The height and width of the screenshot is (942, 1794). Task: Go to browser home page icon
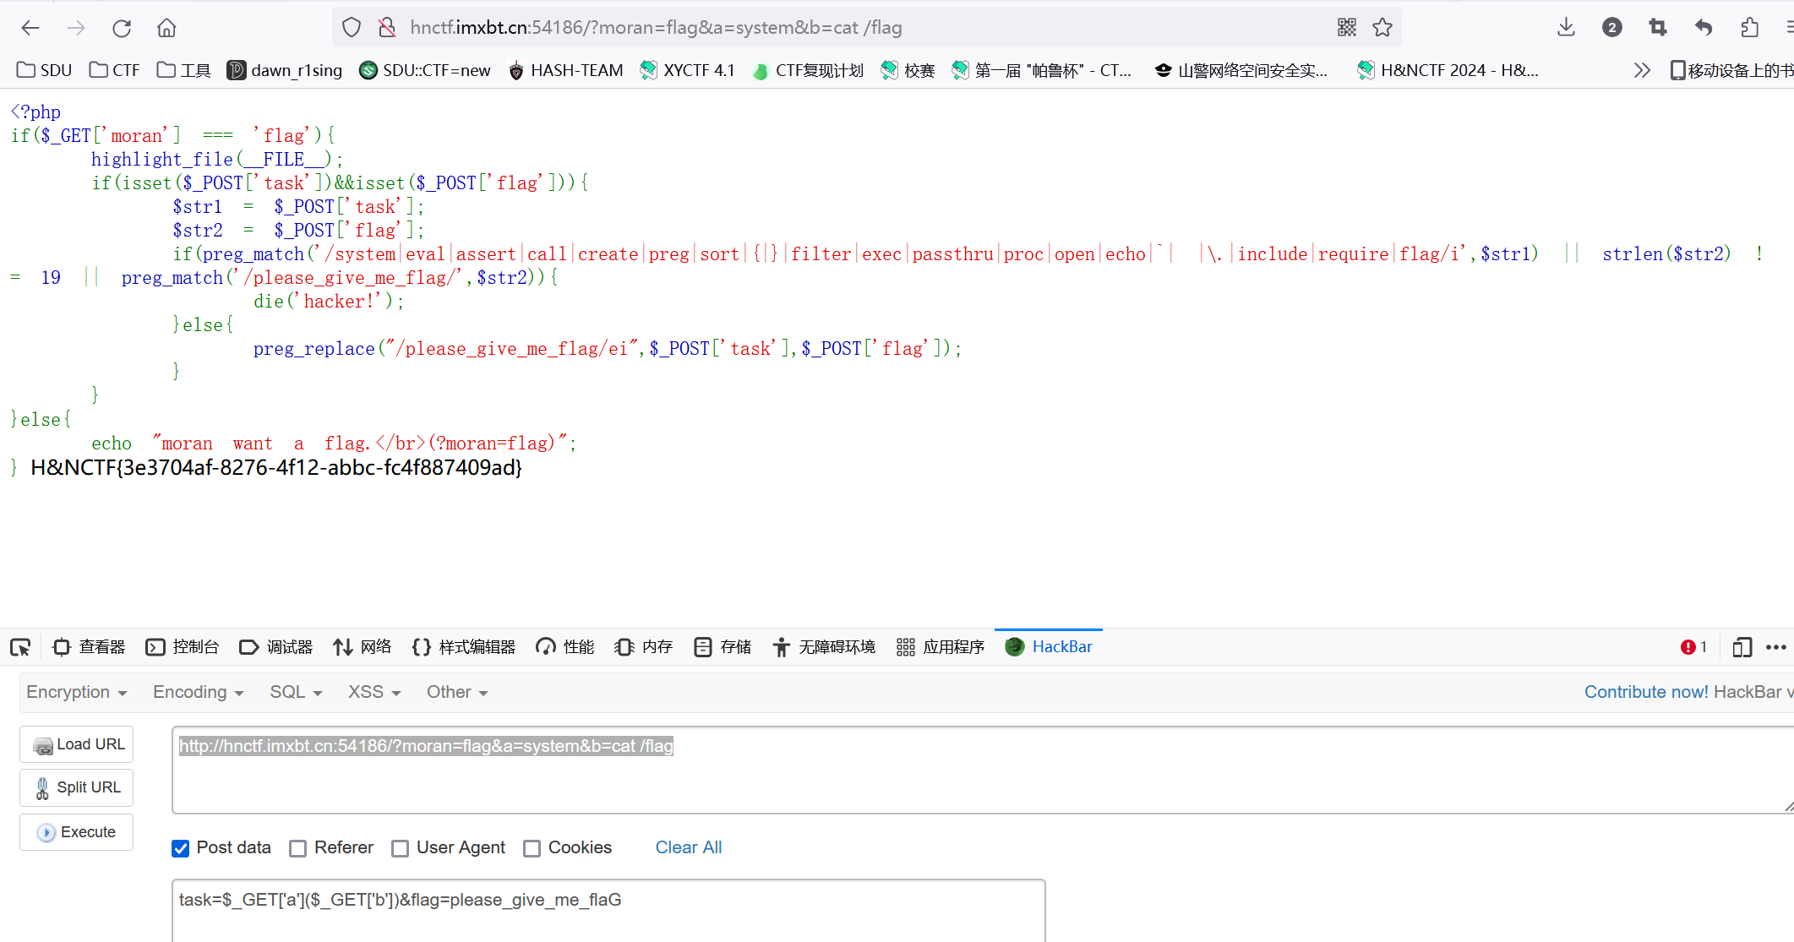pos(166,28)
